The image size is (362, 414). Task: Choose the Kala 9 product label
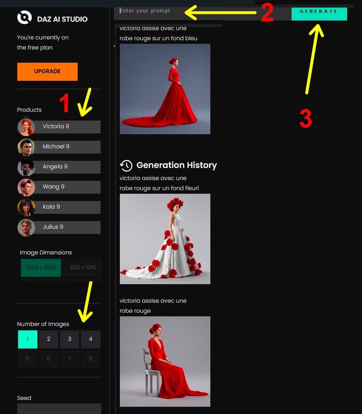pos(51,207)
